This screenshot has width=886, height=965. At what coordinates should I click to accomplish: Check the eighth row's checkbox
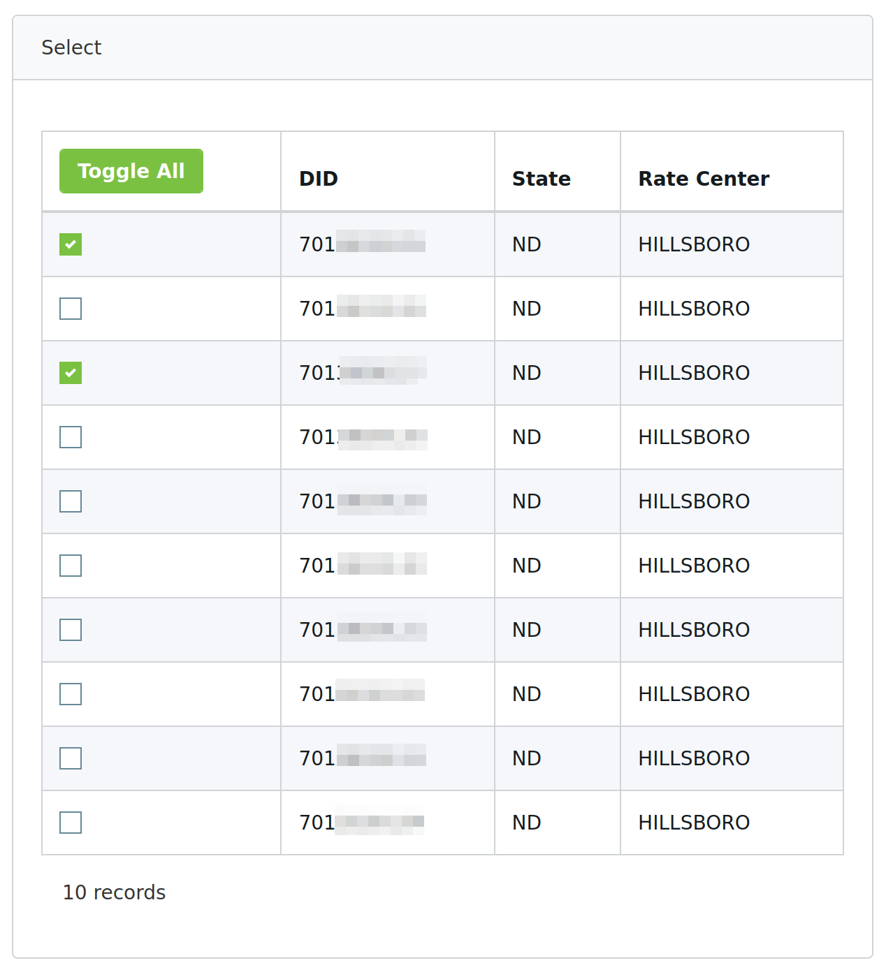click(x=71, y=694)
